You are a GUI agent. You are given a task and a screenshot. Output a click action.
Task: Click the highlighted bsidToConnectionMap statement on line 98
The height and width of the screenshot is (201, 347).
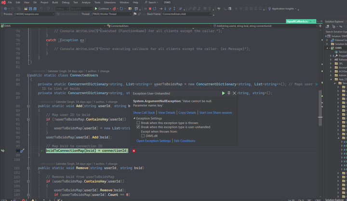pos(87,151)
